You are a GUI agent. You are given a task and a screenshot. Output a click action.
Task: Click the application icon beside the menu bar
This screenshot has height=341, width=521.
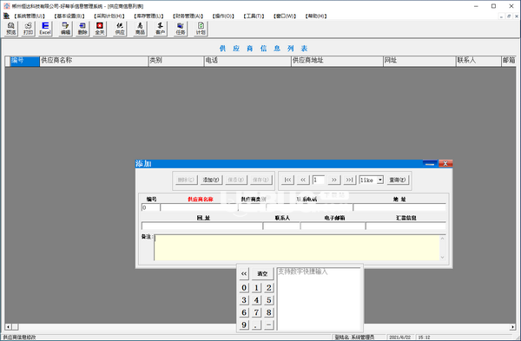(6, 16)
